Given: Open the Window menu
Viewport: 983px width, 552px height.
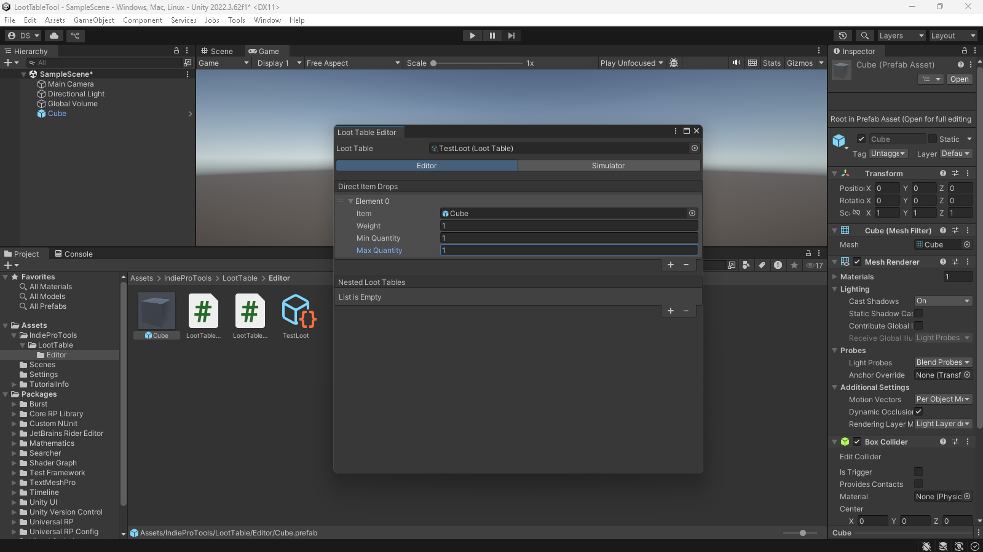Looking at the screenshot, I should (267, 20).
